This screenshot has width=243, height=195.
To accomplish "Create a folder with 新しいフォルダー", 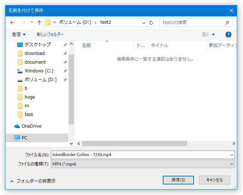I will (50, 35).
